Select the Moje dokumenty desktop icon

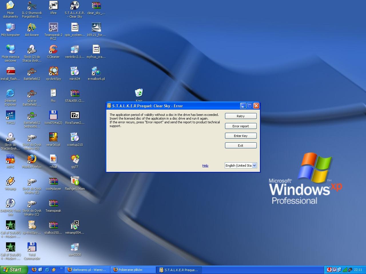11,9
